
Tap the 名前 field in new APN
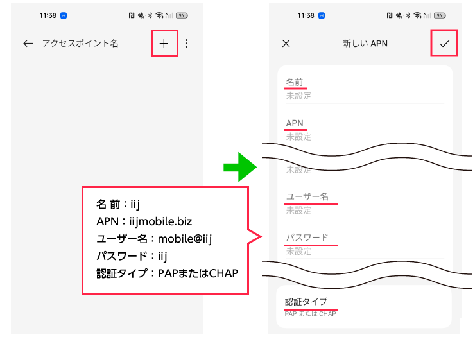click(x=365, y=89)
